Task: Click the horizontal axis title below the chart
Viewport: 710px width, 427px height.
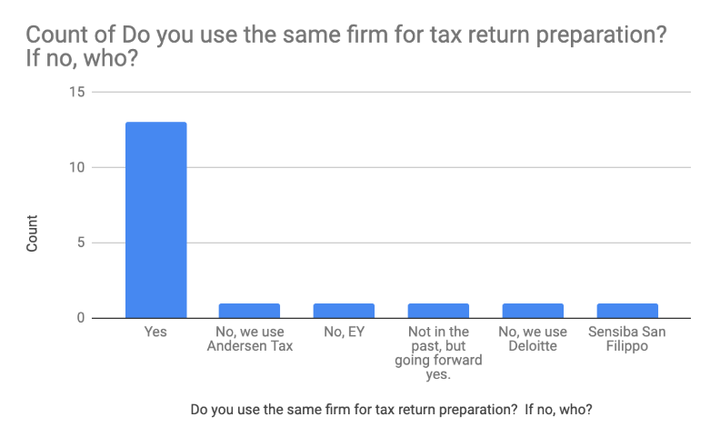Action: pyautogui.click(x=397, y=409)
